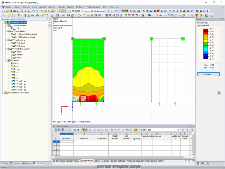This screenshot has height=169, width=225.
Task: Select Střední layer side
Action: tap(12, 55)
